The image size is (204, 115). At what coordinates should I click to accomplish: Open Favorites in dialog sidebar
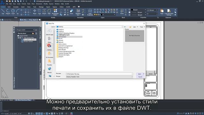click(x=49, y=62)
